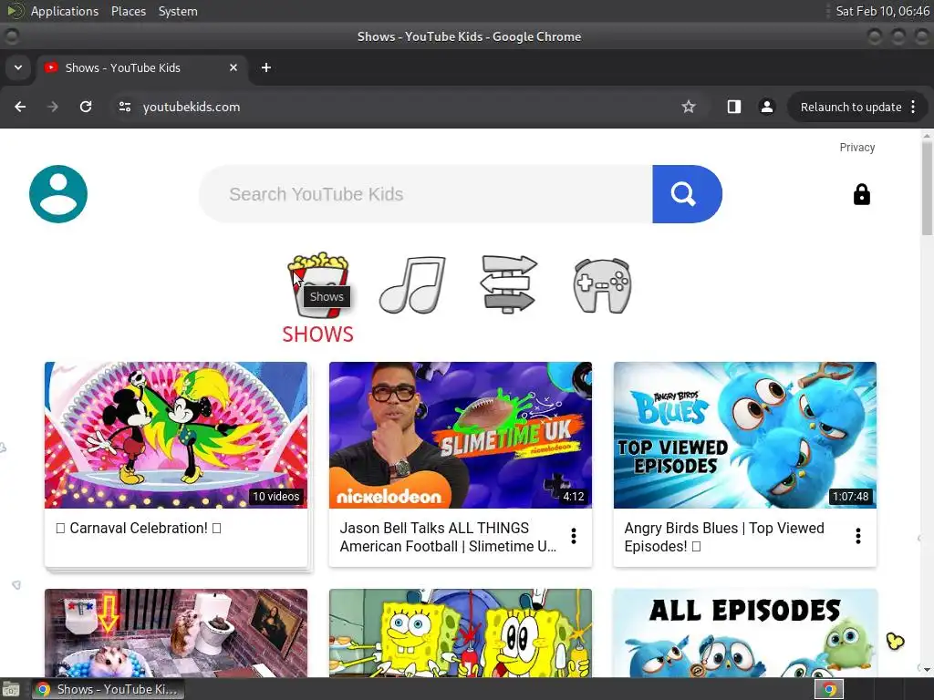Click the 1:07:48 duration badge
Screen dimensions: 934x700
(850, 497)
